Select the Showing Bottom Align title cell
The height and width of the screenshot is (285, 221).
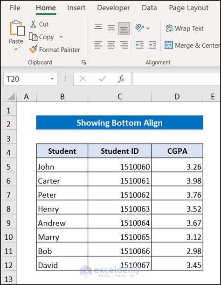point(119,123)
